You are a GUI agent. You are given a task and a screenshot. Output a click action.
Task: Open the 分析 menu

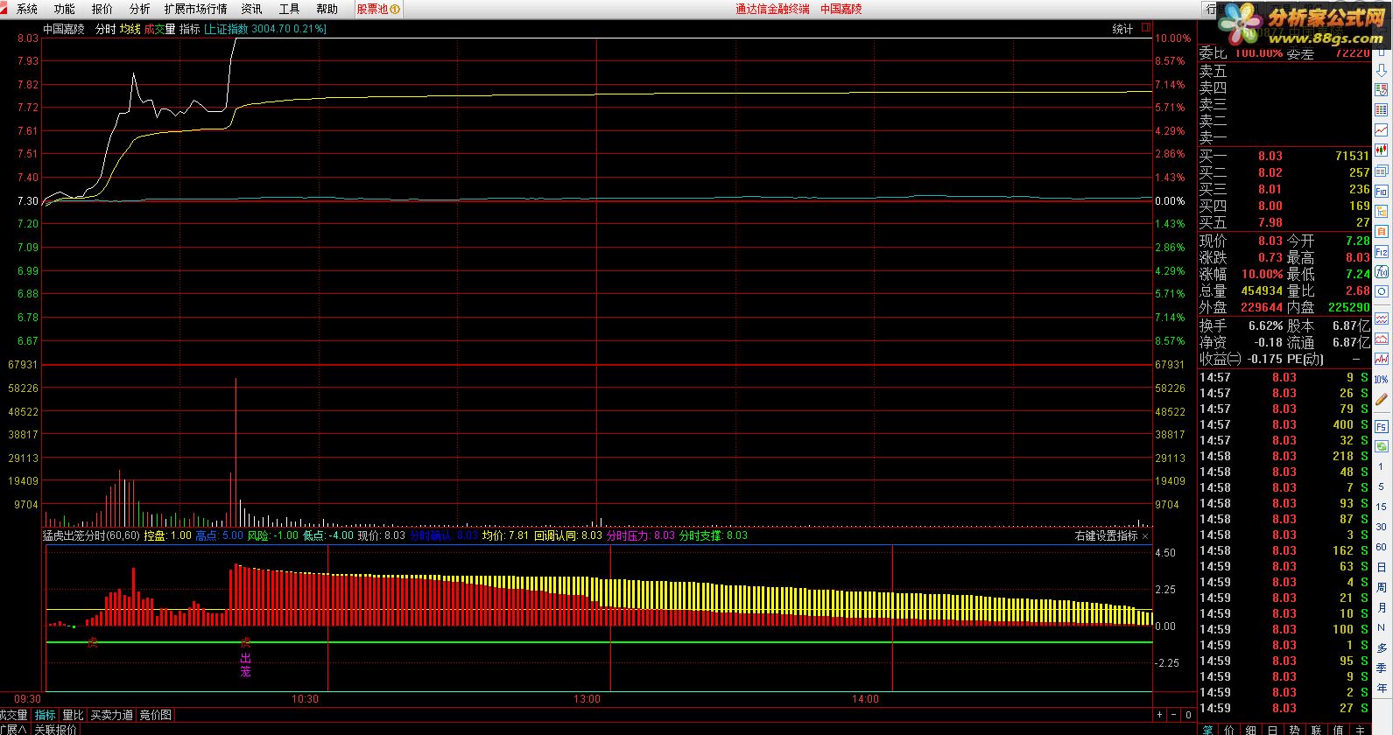[140, 9]
